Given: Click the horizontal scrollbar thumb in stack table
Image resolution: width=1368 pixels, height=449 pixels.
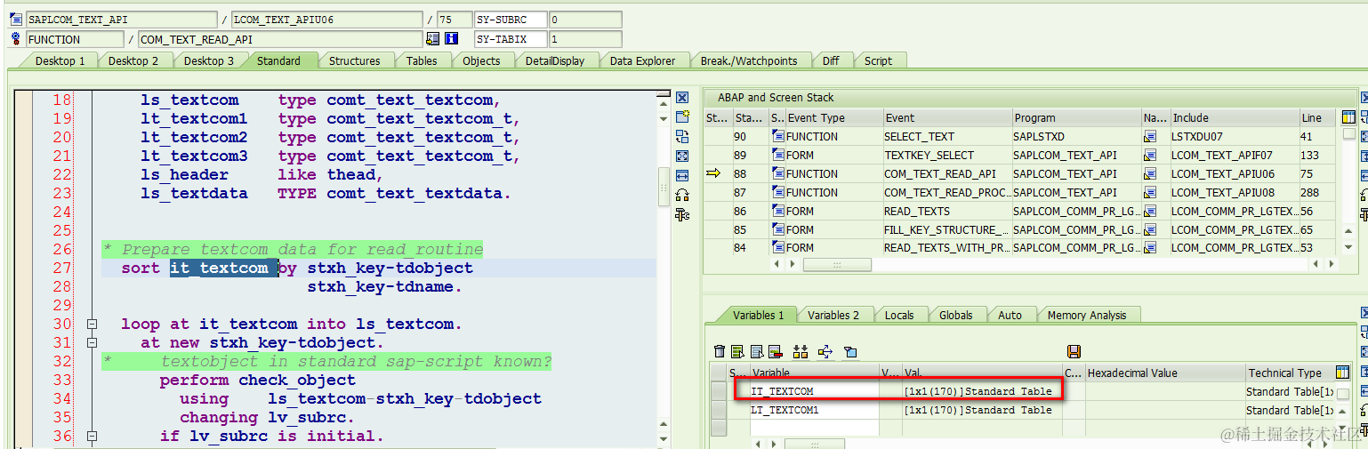Looking at the screenshot, I should 837,264.
